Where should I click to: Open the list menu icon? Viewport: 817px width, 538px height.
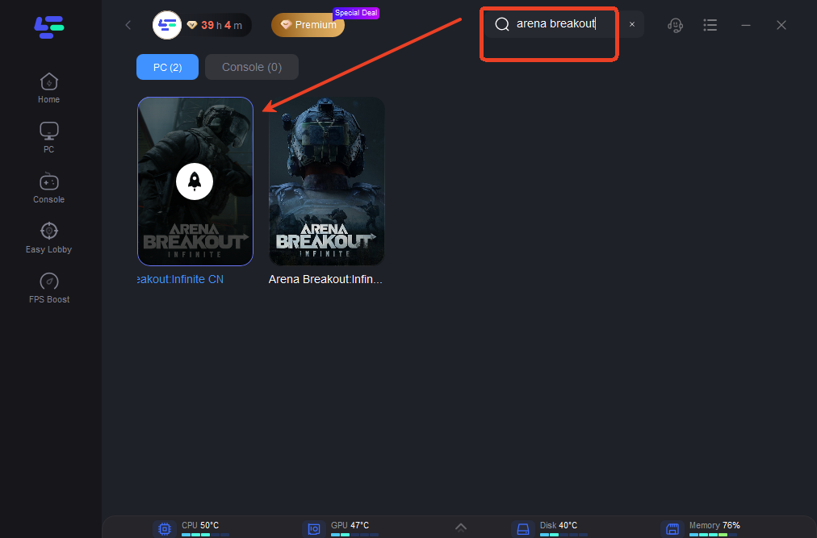710,25
